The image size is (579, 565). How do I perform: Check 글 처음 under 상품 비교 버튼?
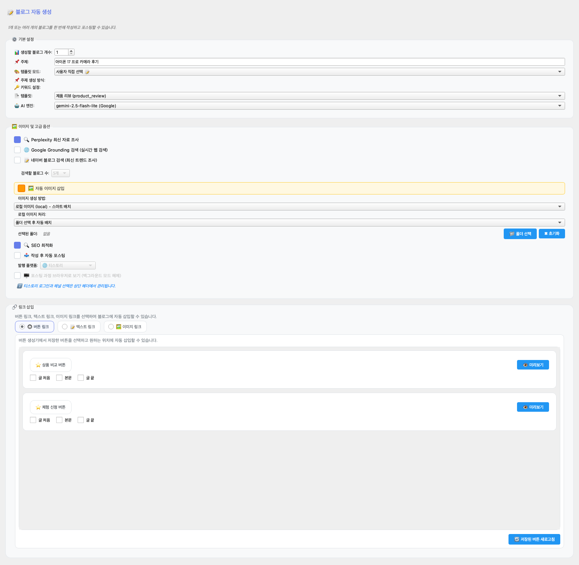pyautogui.click(x=33, y=378)
